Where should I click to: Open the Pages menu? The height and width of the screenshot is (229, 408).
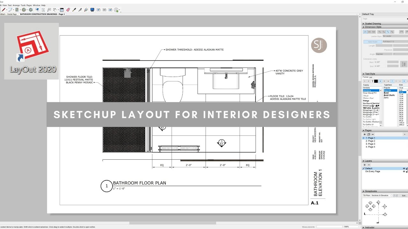tap(29, 5)
